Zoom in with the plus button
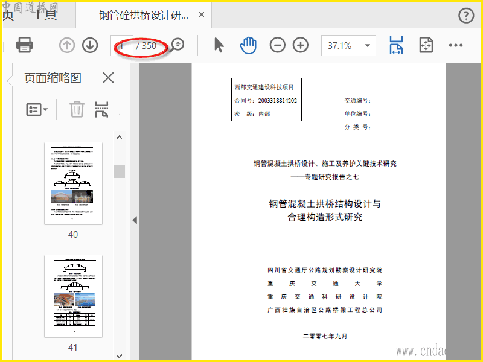483x362 pixels. [x=301, y=45]
